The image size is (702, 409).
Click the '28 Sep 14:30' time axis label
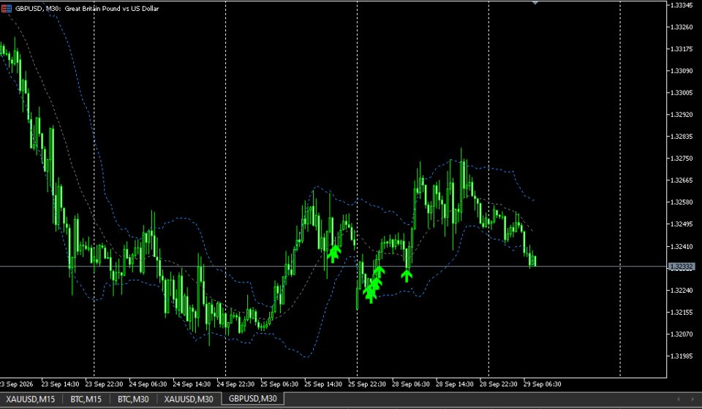[455, 384]
